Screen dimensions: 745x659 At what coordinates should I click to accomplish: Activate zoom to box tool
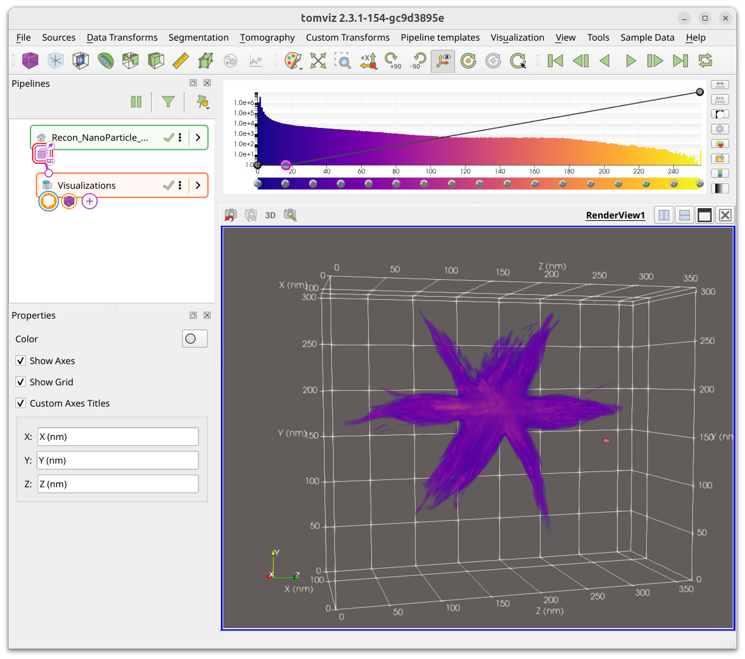[x=343, y=60]
